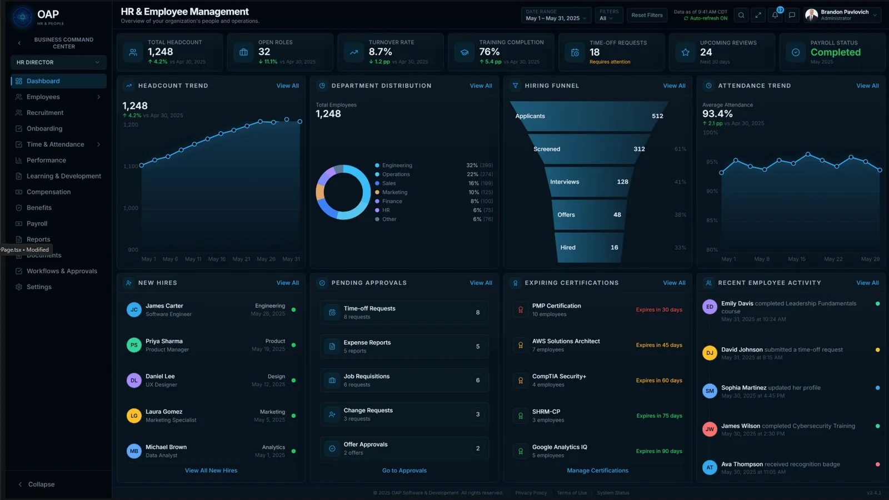
Task: Open Benefits in sidebar
Action: point(59,208)
